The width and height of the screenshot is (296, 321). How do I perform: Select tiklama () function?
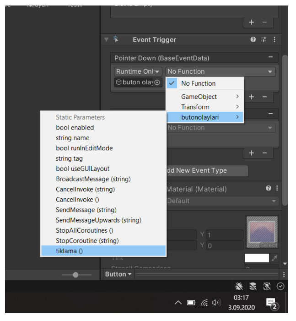pyautogui.click(x=70, y=251)
